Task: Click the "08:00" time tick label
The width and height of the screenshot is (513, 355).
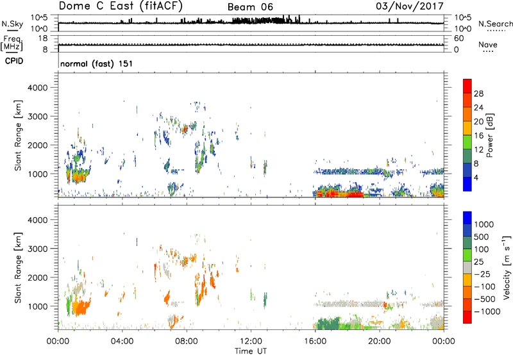Action: coord(187,342)
